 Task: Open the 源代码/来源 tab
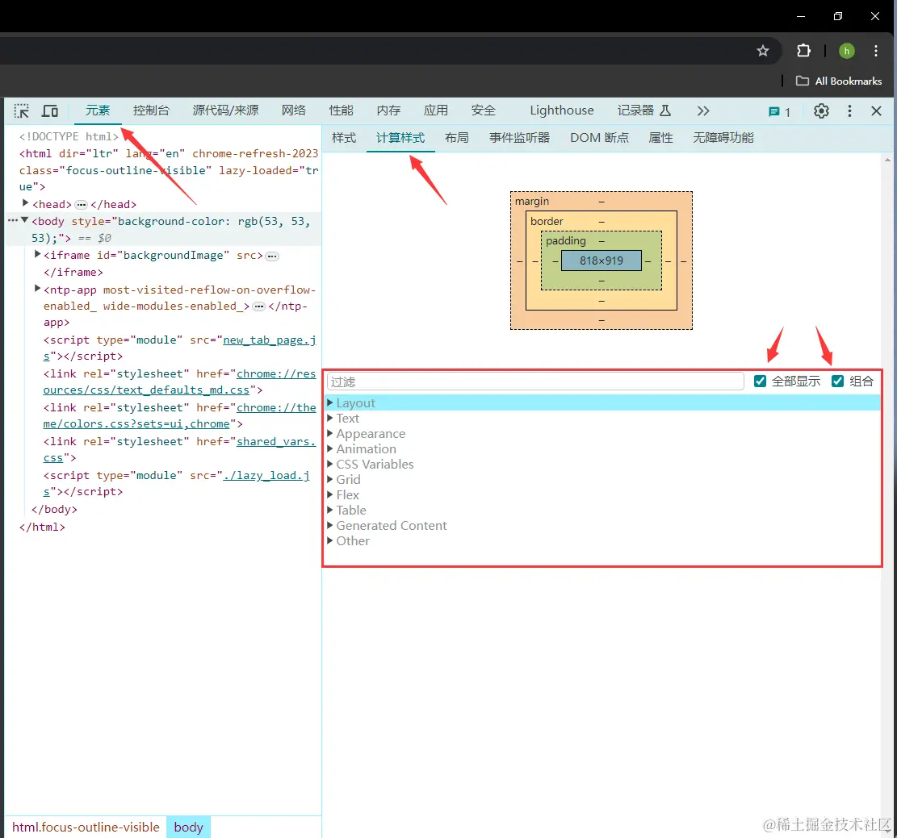click(x=225, y=110)
